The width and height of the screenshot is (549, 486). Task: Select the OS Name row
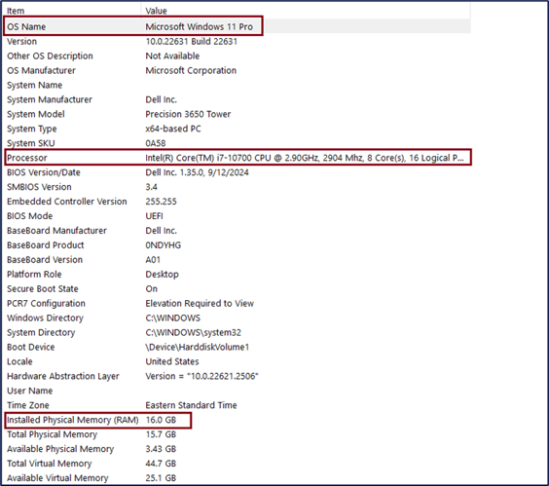[x=237, y=26]
